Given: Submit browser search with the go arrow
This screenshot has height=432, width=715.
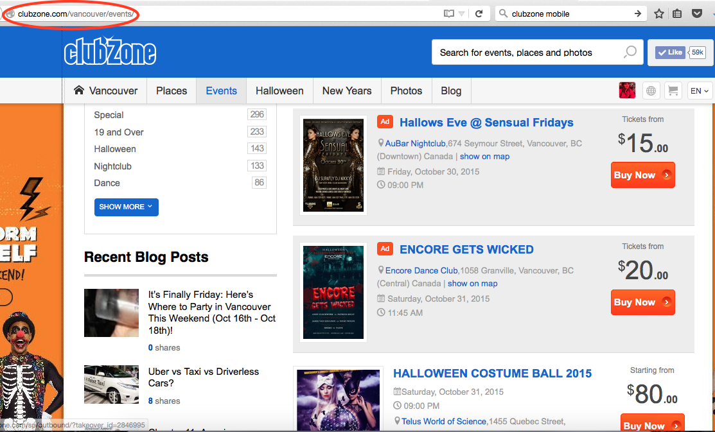Looking at the screenshot, I should (x=637, y=13).
